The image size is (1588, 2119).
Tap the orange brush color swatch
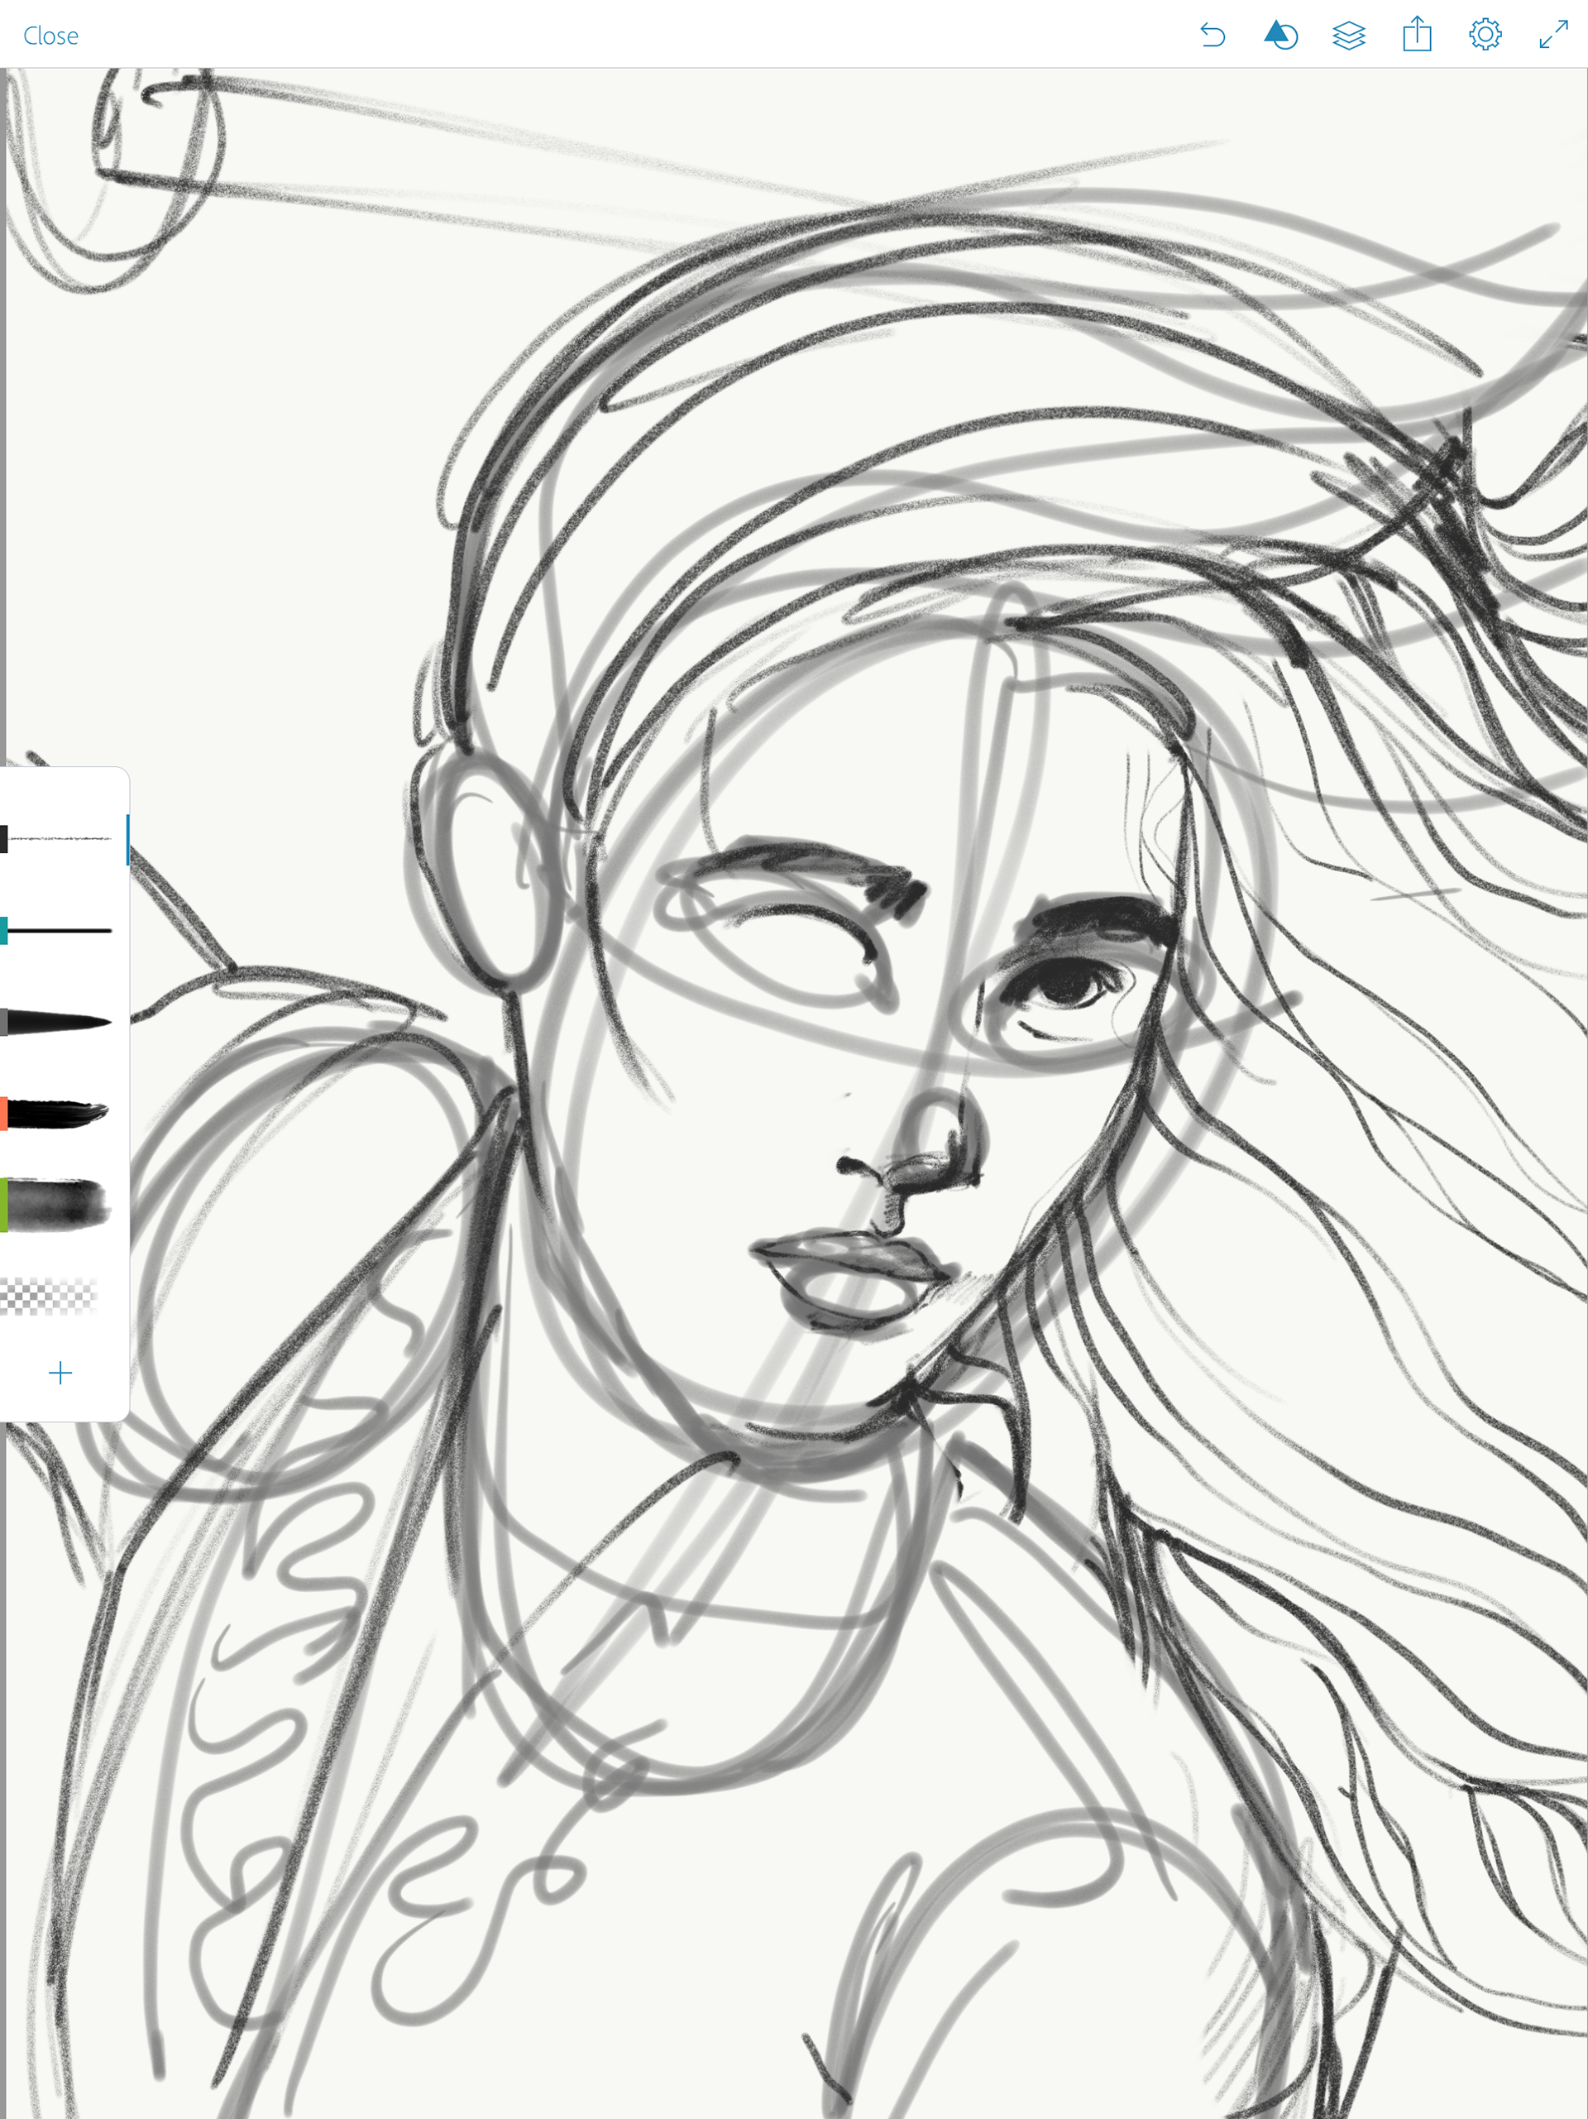(x=4, y=1113)
